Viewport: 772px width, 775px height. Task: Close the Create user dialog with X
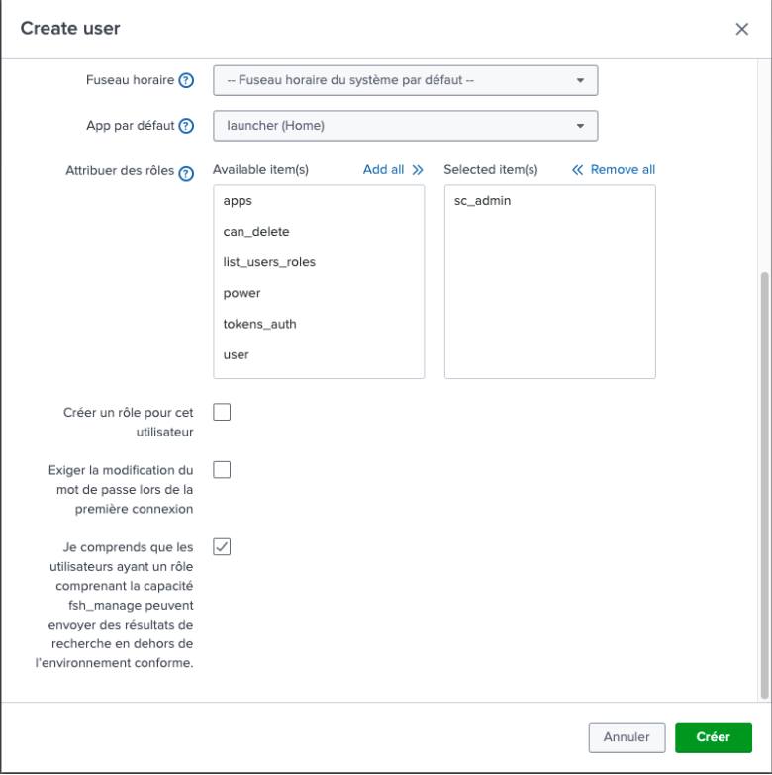pos(741,29)
